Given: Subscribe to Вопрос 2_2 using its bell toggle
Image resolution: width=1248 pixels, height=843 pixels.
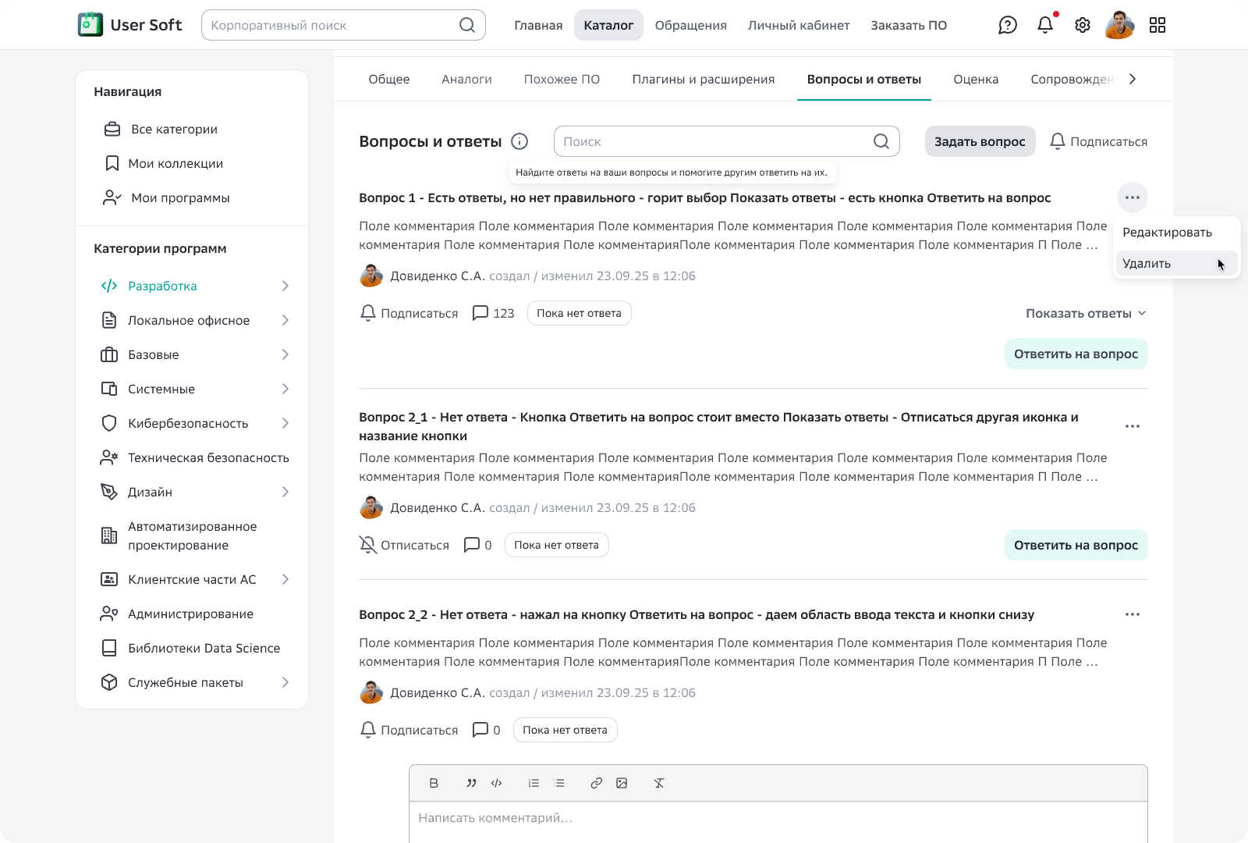Looking at the screenshot, I should [408, 729].
